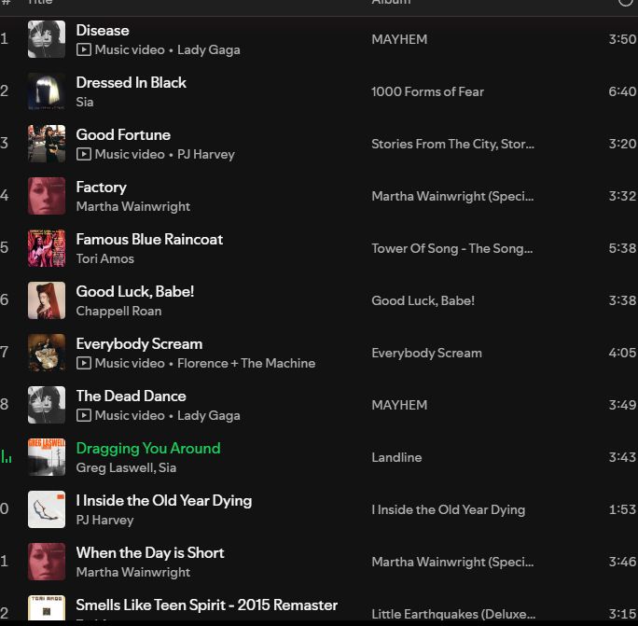Viewport: 638px width, 626px height.
Task: Open album MAYHEM in The Dead Dance row
Action: 399,405
